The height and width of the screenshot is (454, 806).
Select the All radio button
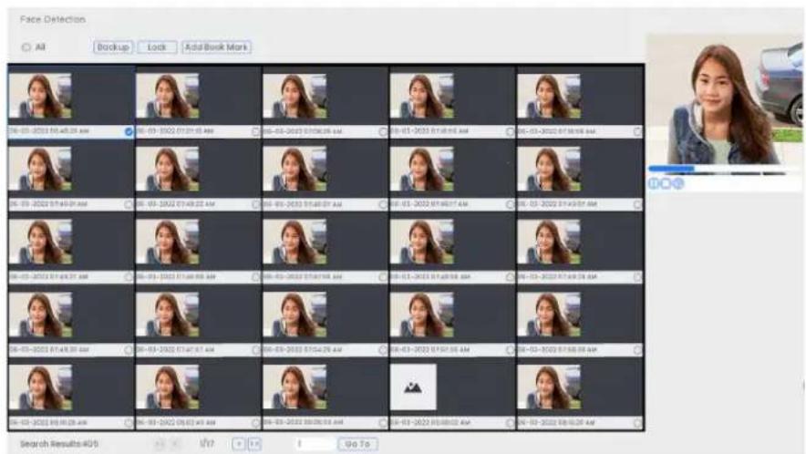pyautogui.click(x=26, y=47)
